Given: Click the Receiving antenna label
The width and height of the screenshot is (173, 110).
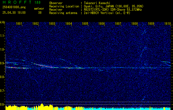Looking at the screenshot, I should pyautogui.click(x=63, y=13).
